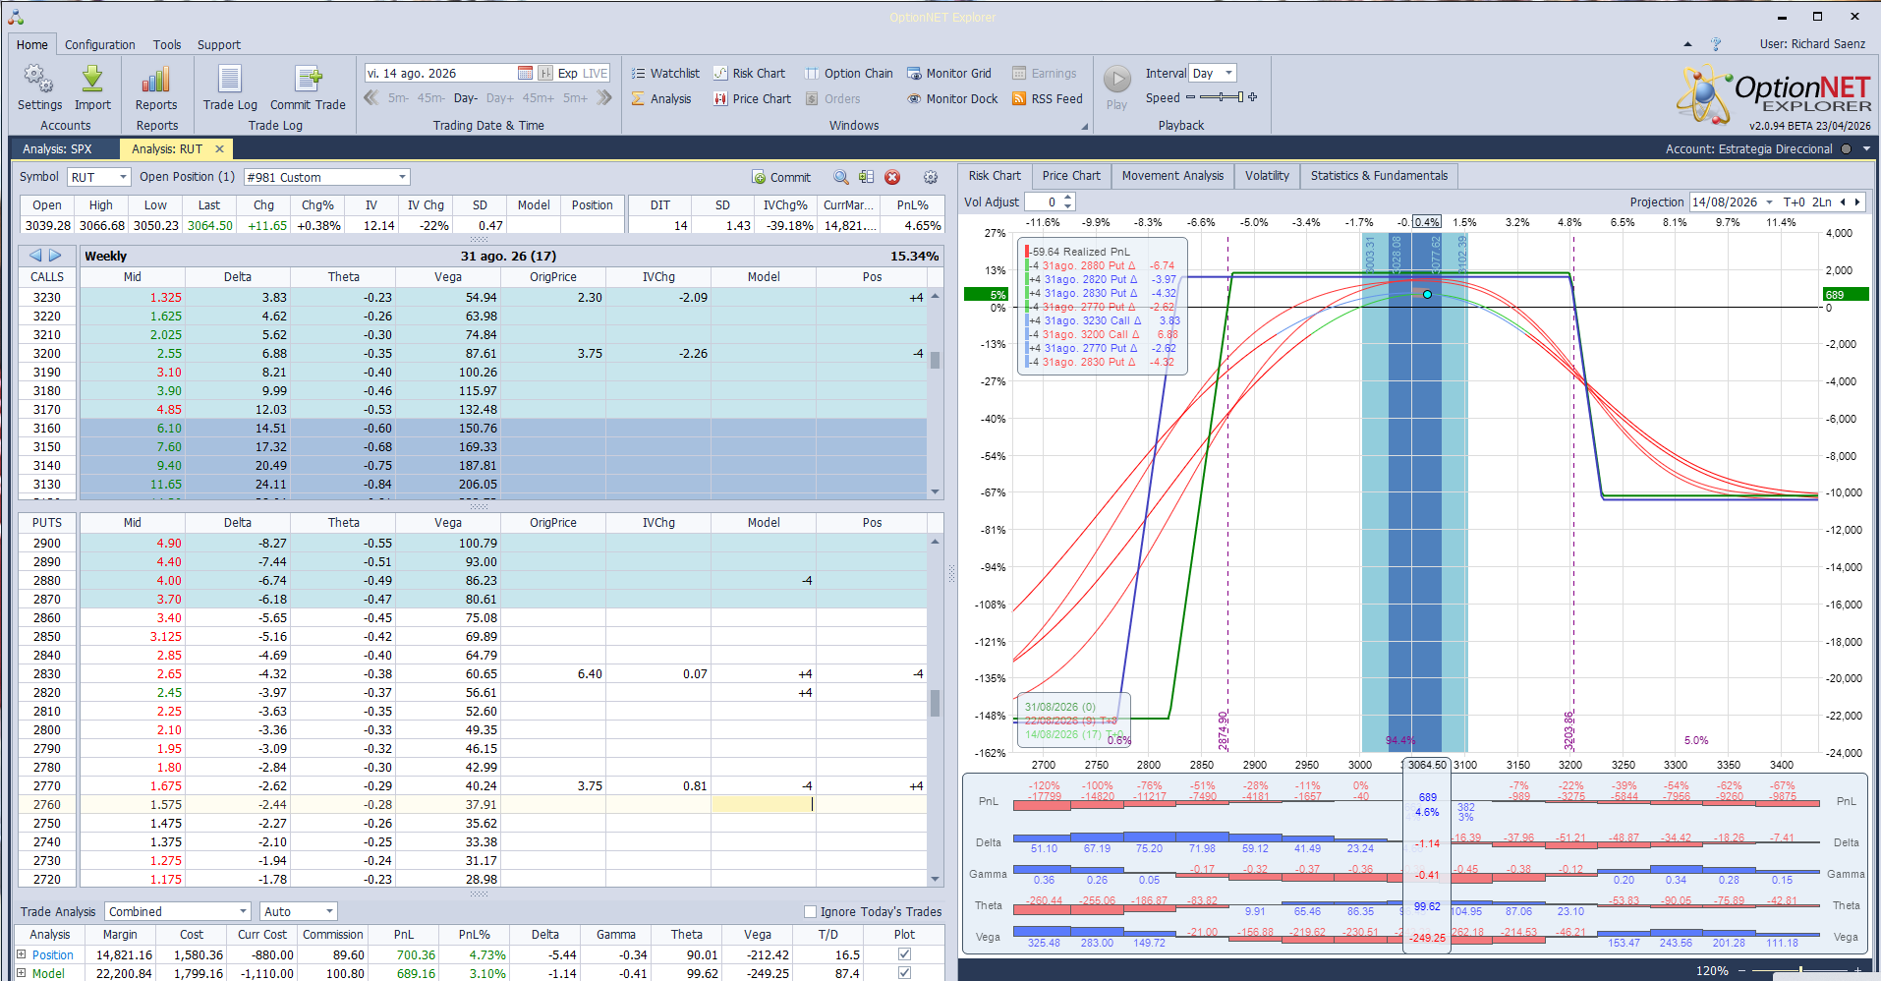1881x981 pixels.
Task: Open the Option Chain window
Action: (849, 73)
